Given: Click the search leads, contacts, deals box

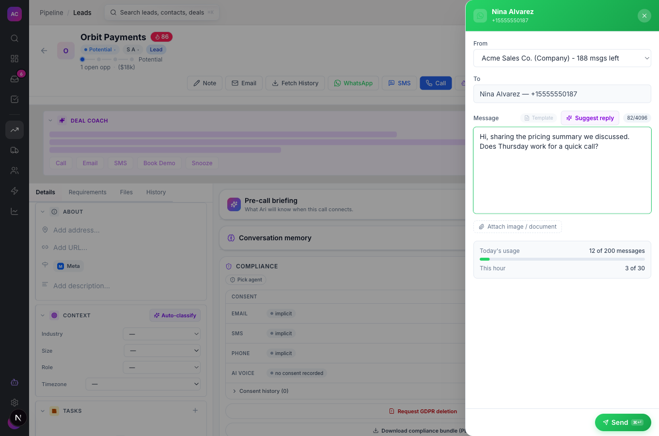Looking at the screenshot, I should [162, 13].
